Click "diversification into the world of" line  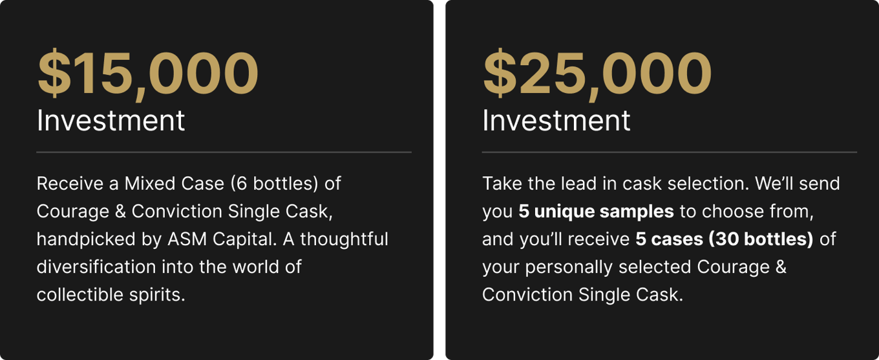(169, 267)
